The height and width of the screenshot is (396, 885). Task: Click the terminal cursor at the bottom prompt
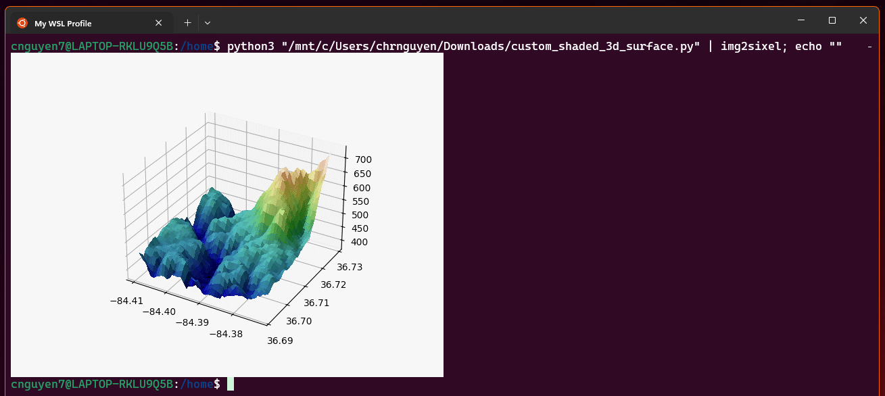tap(230, 384)
